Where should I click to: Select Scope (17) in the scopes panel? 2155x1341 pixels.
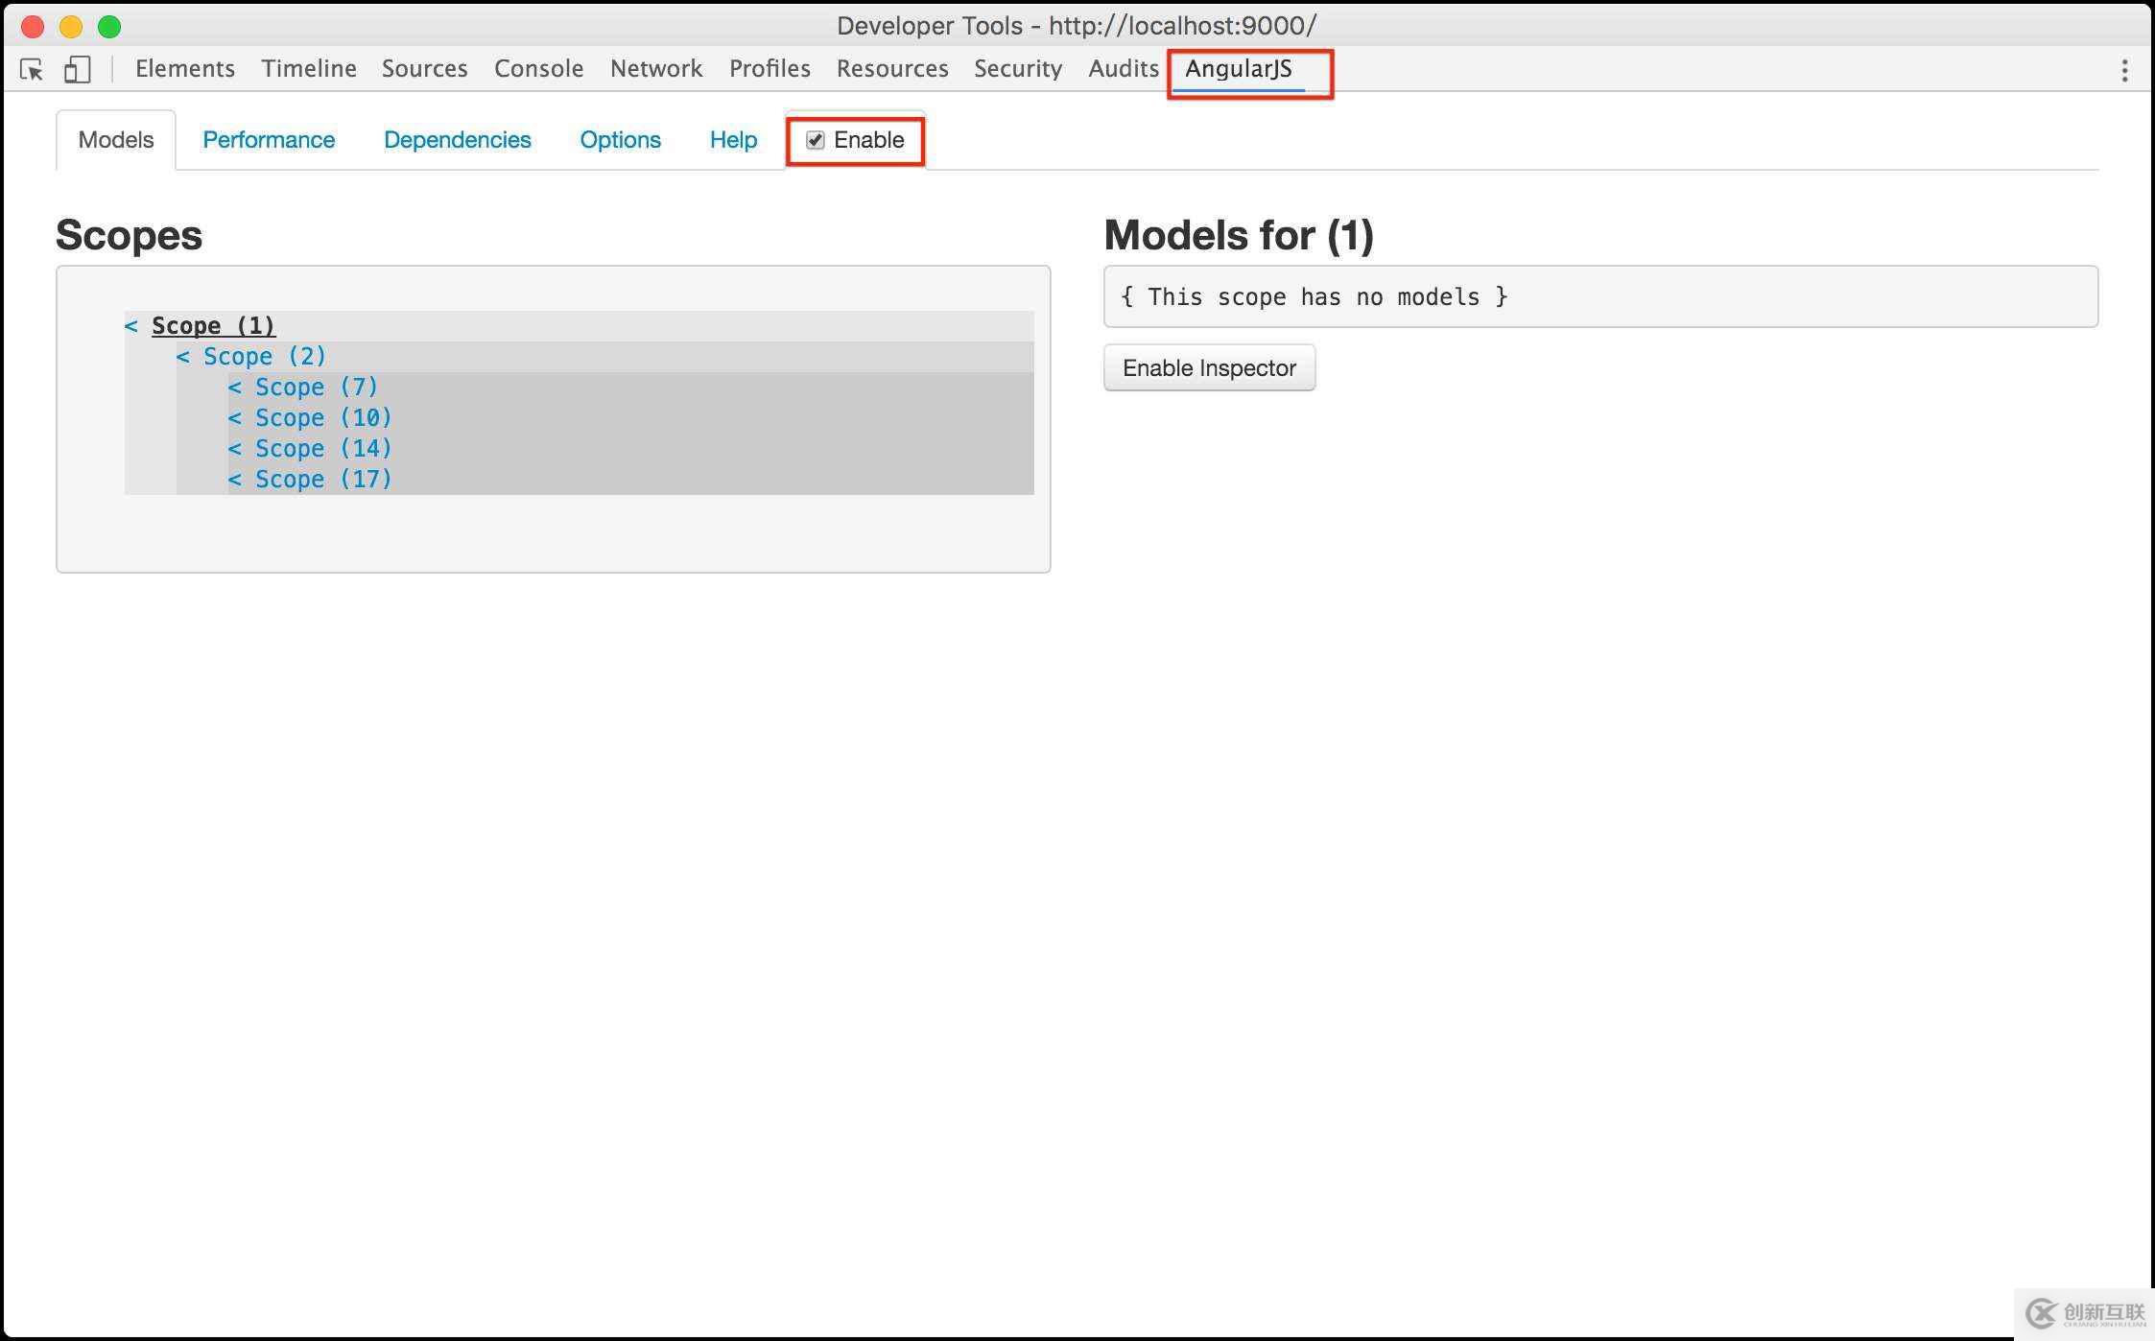pos(322,479)
